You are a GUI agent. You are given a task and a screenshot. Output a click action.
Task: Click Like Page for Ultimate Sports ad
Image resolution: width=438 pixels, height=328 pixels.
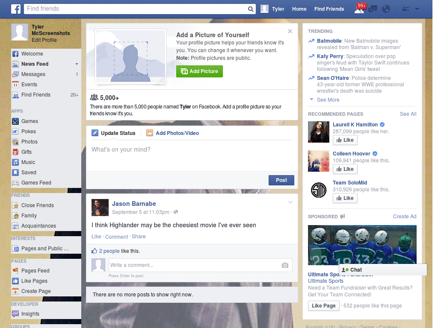coord(323,306)
